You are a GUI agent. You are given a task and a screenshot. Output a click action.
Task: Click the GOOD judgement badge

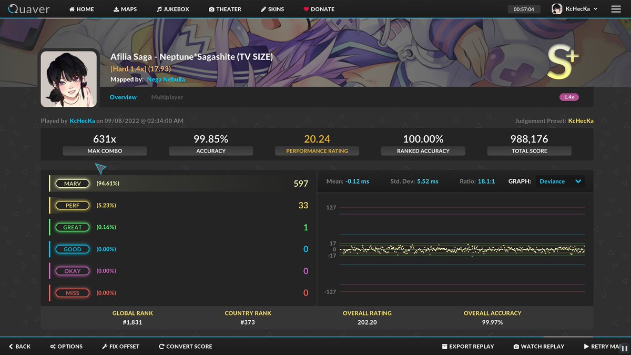tap(73, 249)
